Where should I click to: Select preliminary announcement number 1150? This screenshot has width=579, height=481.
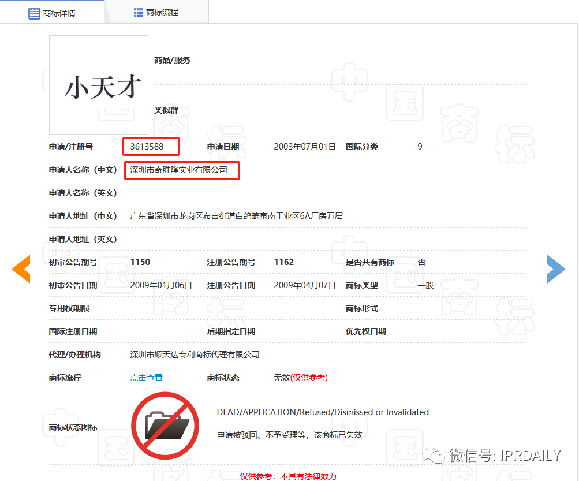(140, 262)
